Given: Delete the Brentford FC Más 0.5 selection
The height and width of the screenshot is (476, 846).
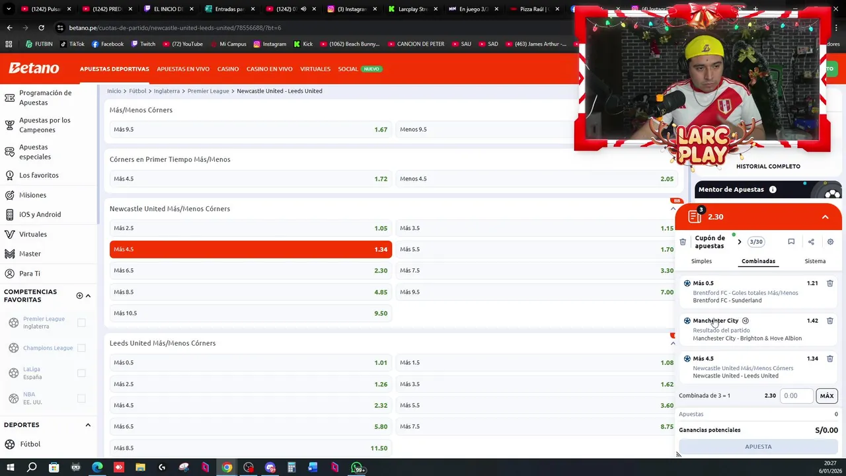Looking at the screenshot, I should [x=829, y=283].
